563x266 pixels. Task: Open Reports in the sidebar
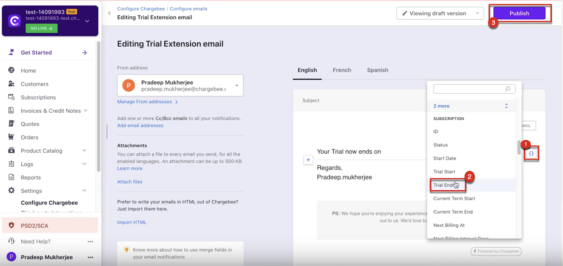click(31, 177)
